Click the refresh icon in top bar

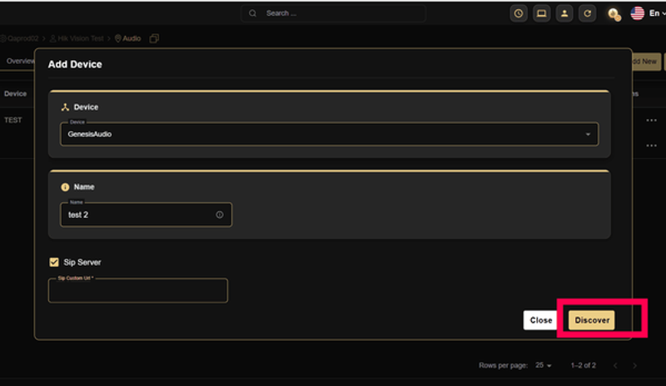click(588, 13)
